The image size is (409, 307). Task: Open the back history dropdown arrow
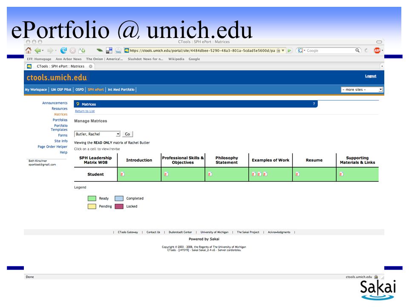(43, 51)
